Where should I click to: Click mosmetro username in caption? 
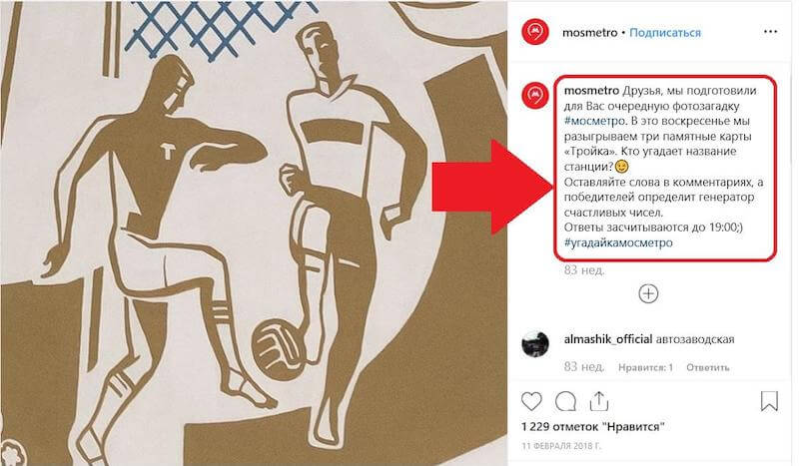point(591,91)
